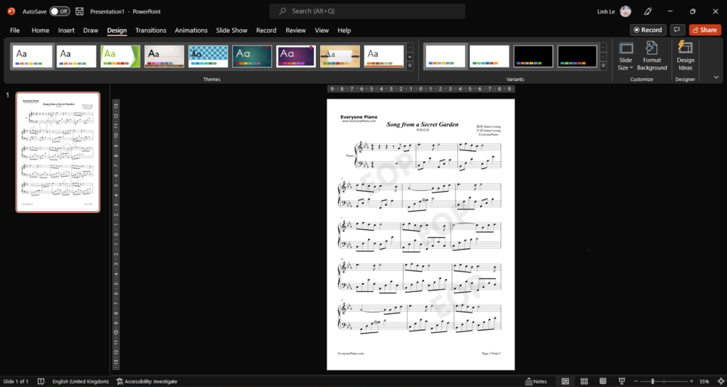Click the red Share button
The width and height of the screenshot is (727, 387).
705,30
